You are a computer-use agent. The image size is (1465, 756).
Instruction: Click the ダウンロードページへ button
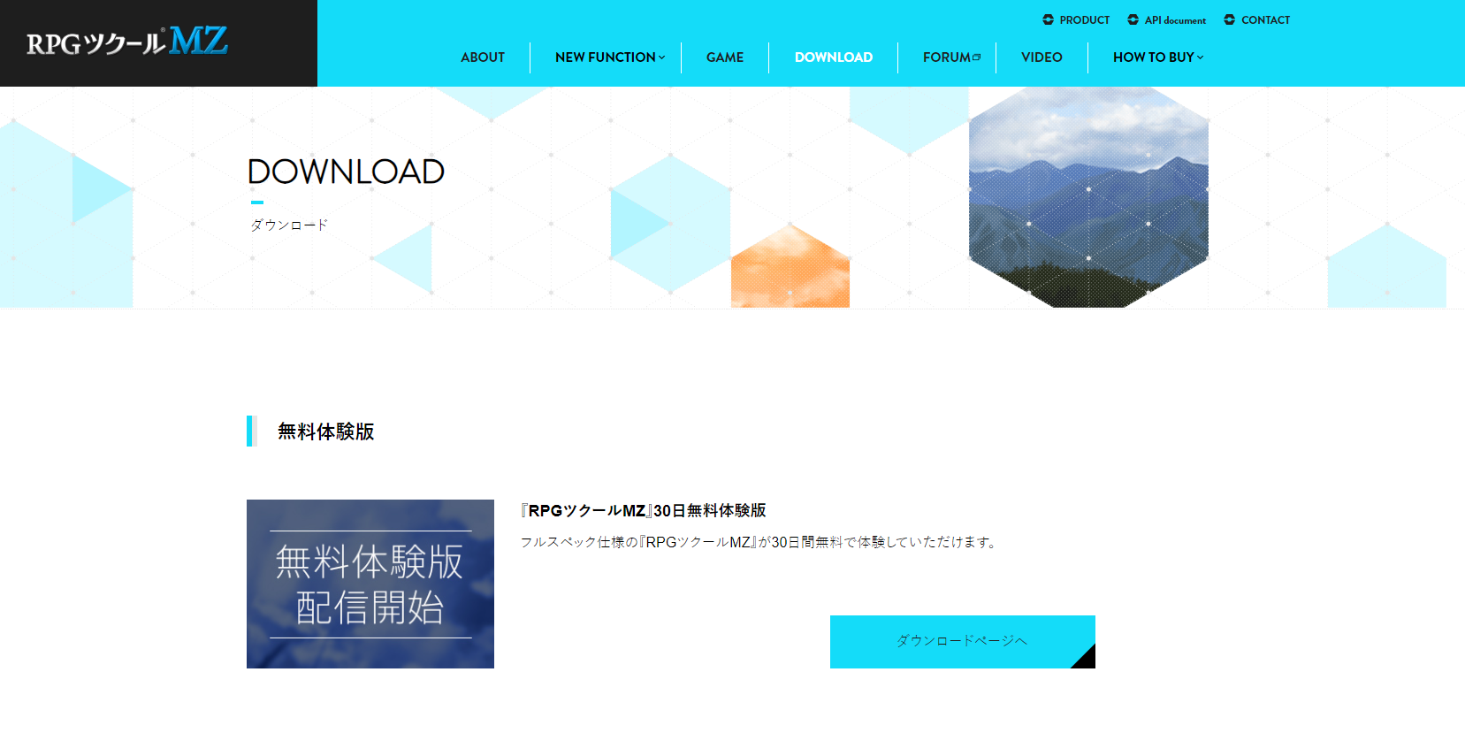963,642
